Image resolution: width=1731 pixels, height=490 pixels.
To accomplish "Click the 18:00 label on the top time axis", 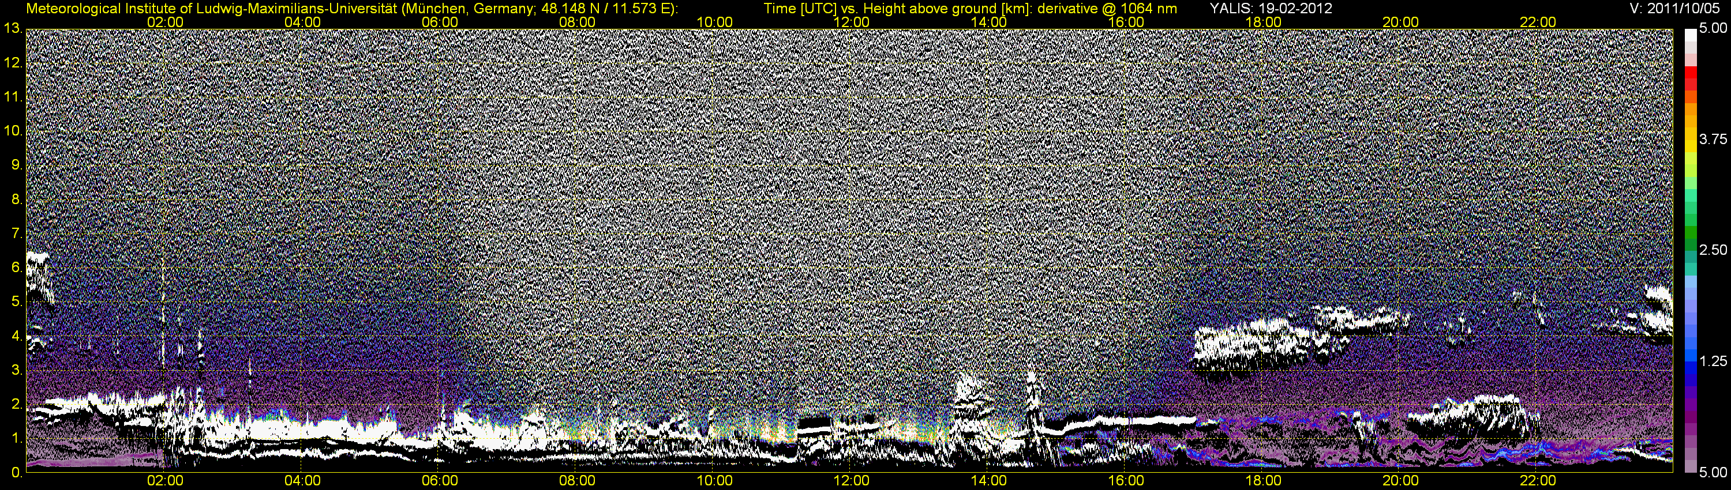I will tap(1263, 22).
